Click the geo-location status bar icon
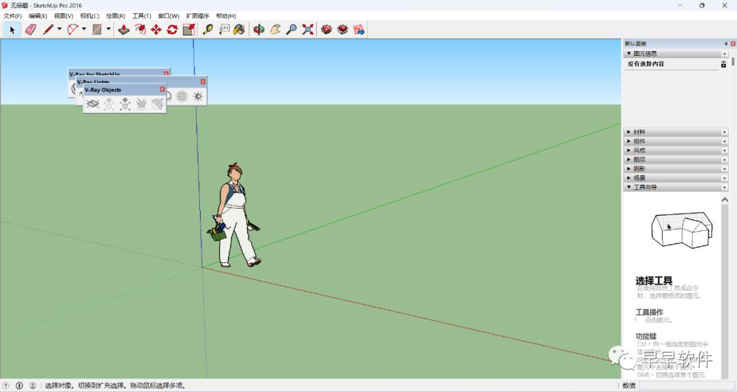This screenshot has height=392, width=737. click(x=6, y=385)
